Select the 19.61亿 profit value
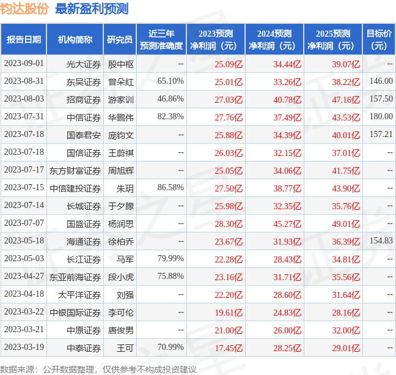Image resolution: width=396 pixels, height=375 pixels. (x=229, y=313)
